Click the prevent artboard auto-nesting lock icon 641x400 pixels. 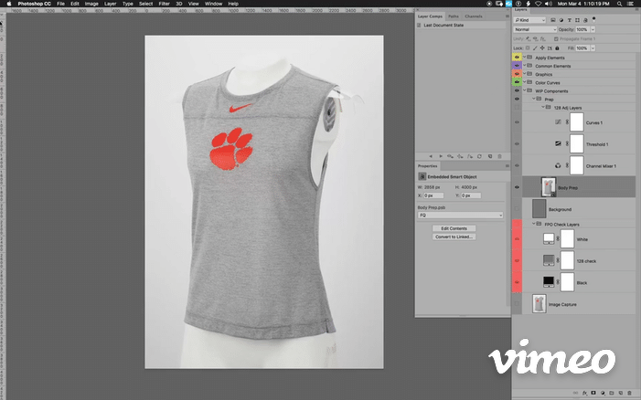tap(550, 48)
